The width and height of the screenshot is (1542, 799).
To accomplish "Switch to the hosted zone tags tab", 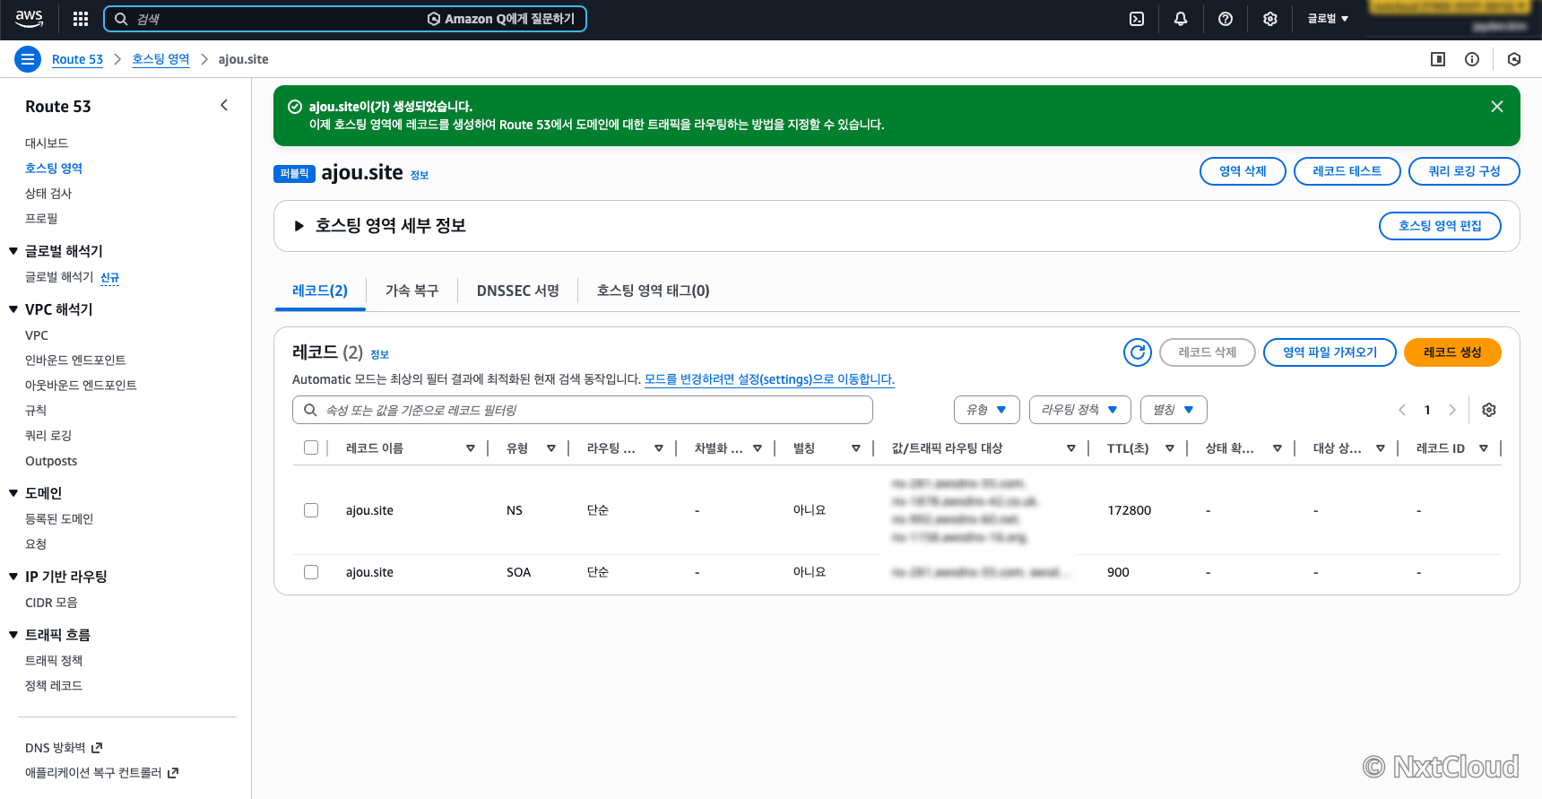I will 654,291.
